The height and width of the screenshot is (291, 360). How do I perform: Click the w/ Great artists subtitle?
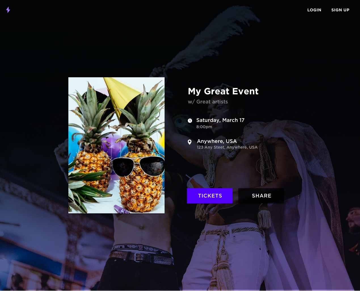point(208,102)
